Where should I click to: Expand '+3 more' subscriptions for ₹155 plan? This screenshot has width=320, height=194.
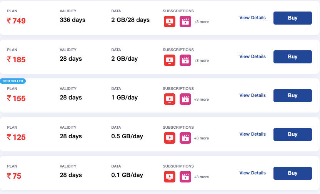pos(202,99)
